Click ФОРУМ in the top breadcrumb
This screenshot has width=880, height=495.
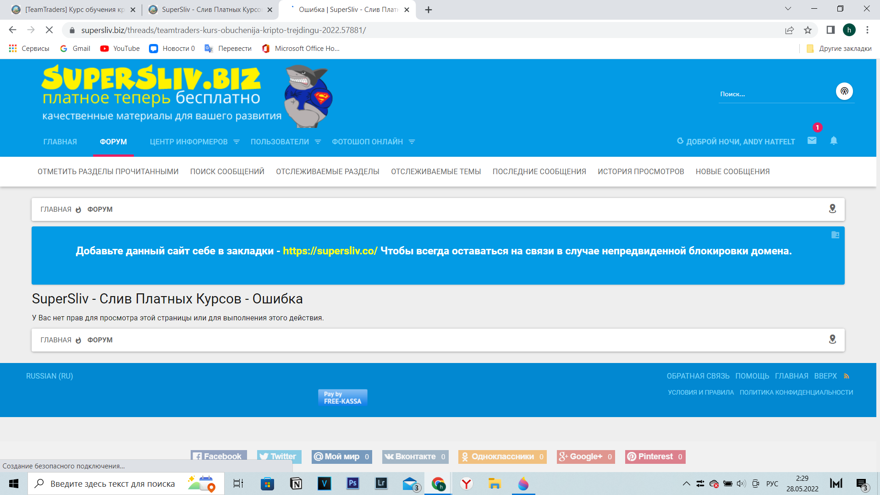tap(100, 209)
